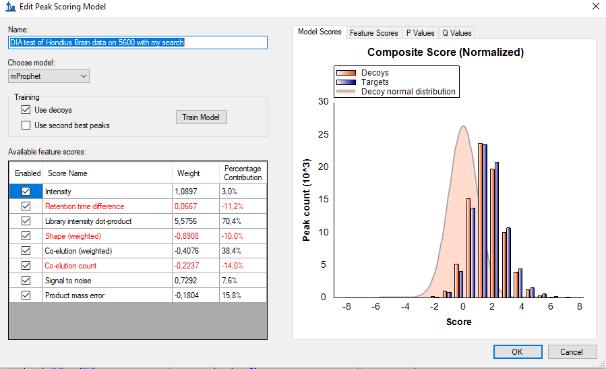Screen dimensions: 606x369
Task: Switch to the Feature Scores tab
Action: [373, 32]
